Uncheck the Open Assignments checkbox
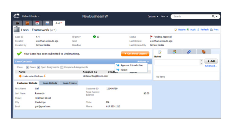The height and width of the screenshot is (130, 232). pos(38,67)
